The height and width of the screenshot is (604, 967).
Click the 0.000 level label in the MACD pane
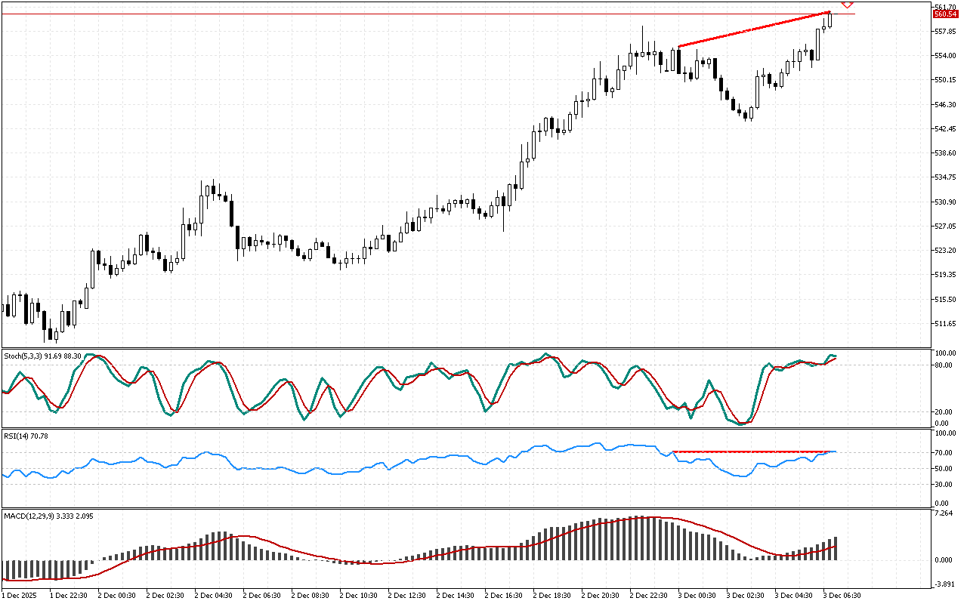coord(941,560)
